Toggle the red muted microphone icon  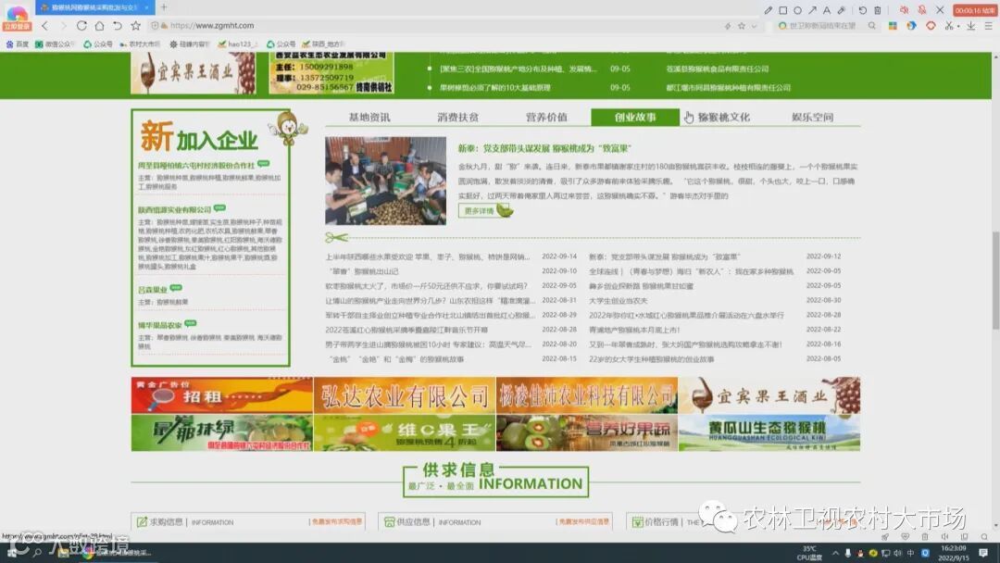[922, 10]
